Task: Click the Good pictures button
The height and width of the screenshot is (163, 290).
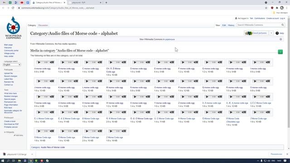Action: point(256,33)
